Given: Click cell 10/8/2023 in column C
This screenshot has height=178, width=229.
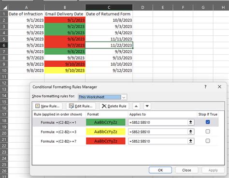Looking at the screenshot, I should [x=109, y=20].
